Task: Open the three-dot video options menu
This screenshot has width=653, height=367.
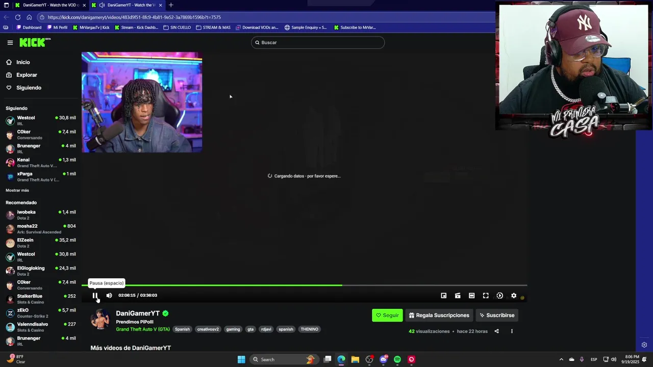Action: pos(512,331)
